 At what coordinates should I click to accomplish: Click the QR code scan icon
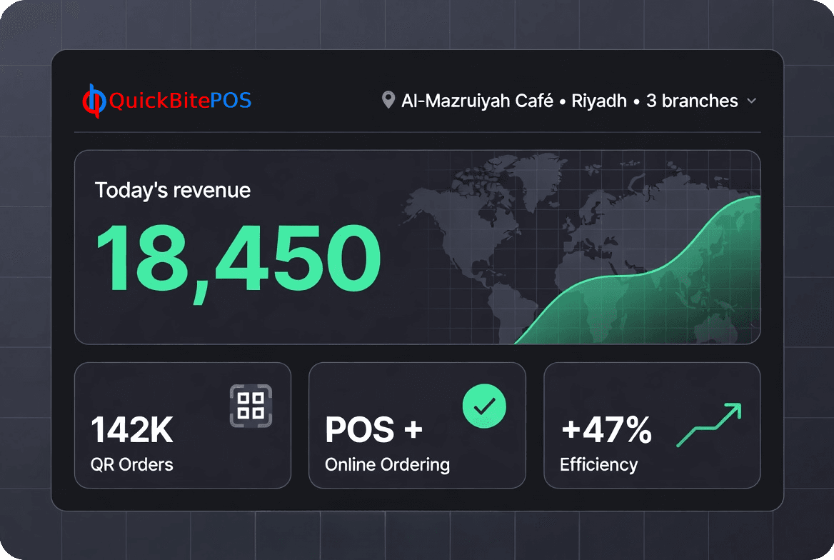pos(251,406)
